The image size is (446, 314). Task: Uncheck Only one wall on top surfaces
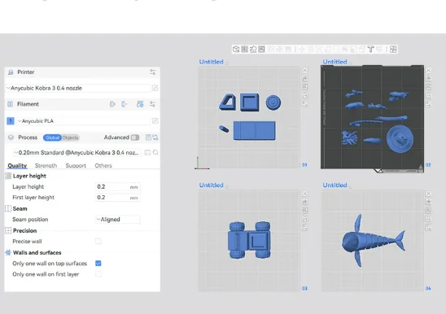tap(98, 264)
